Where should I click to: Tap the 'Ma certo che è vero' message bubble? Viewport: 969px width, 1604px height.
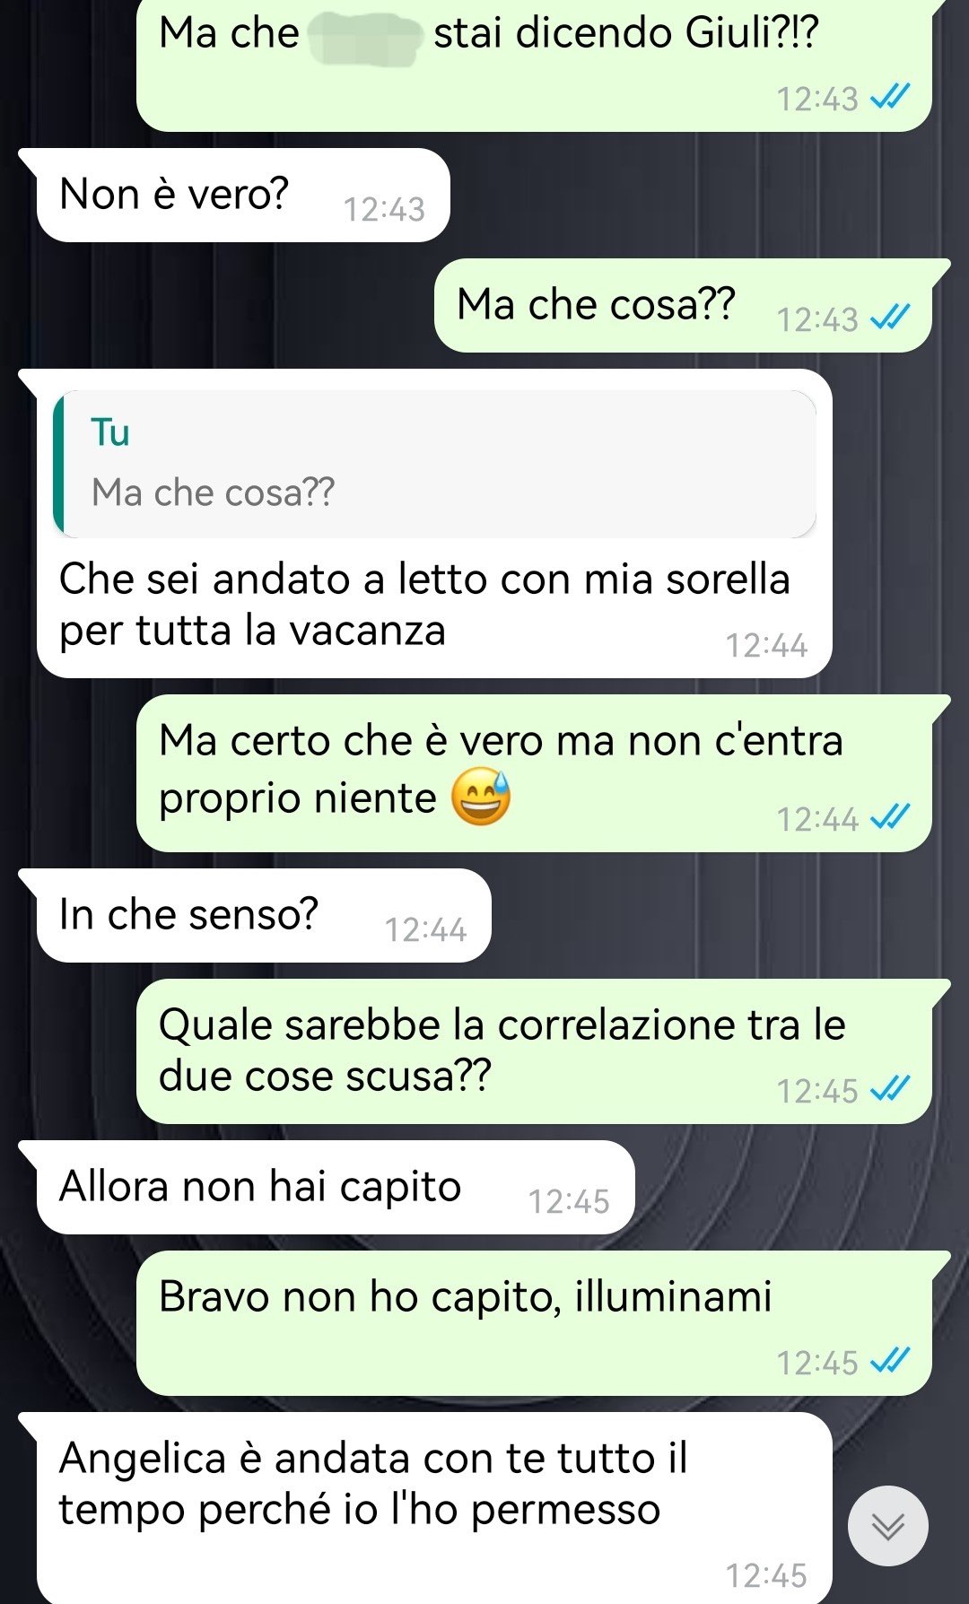pyautogui.click(x=534, y=773)
